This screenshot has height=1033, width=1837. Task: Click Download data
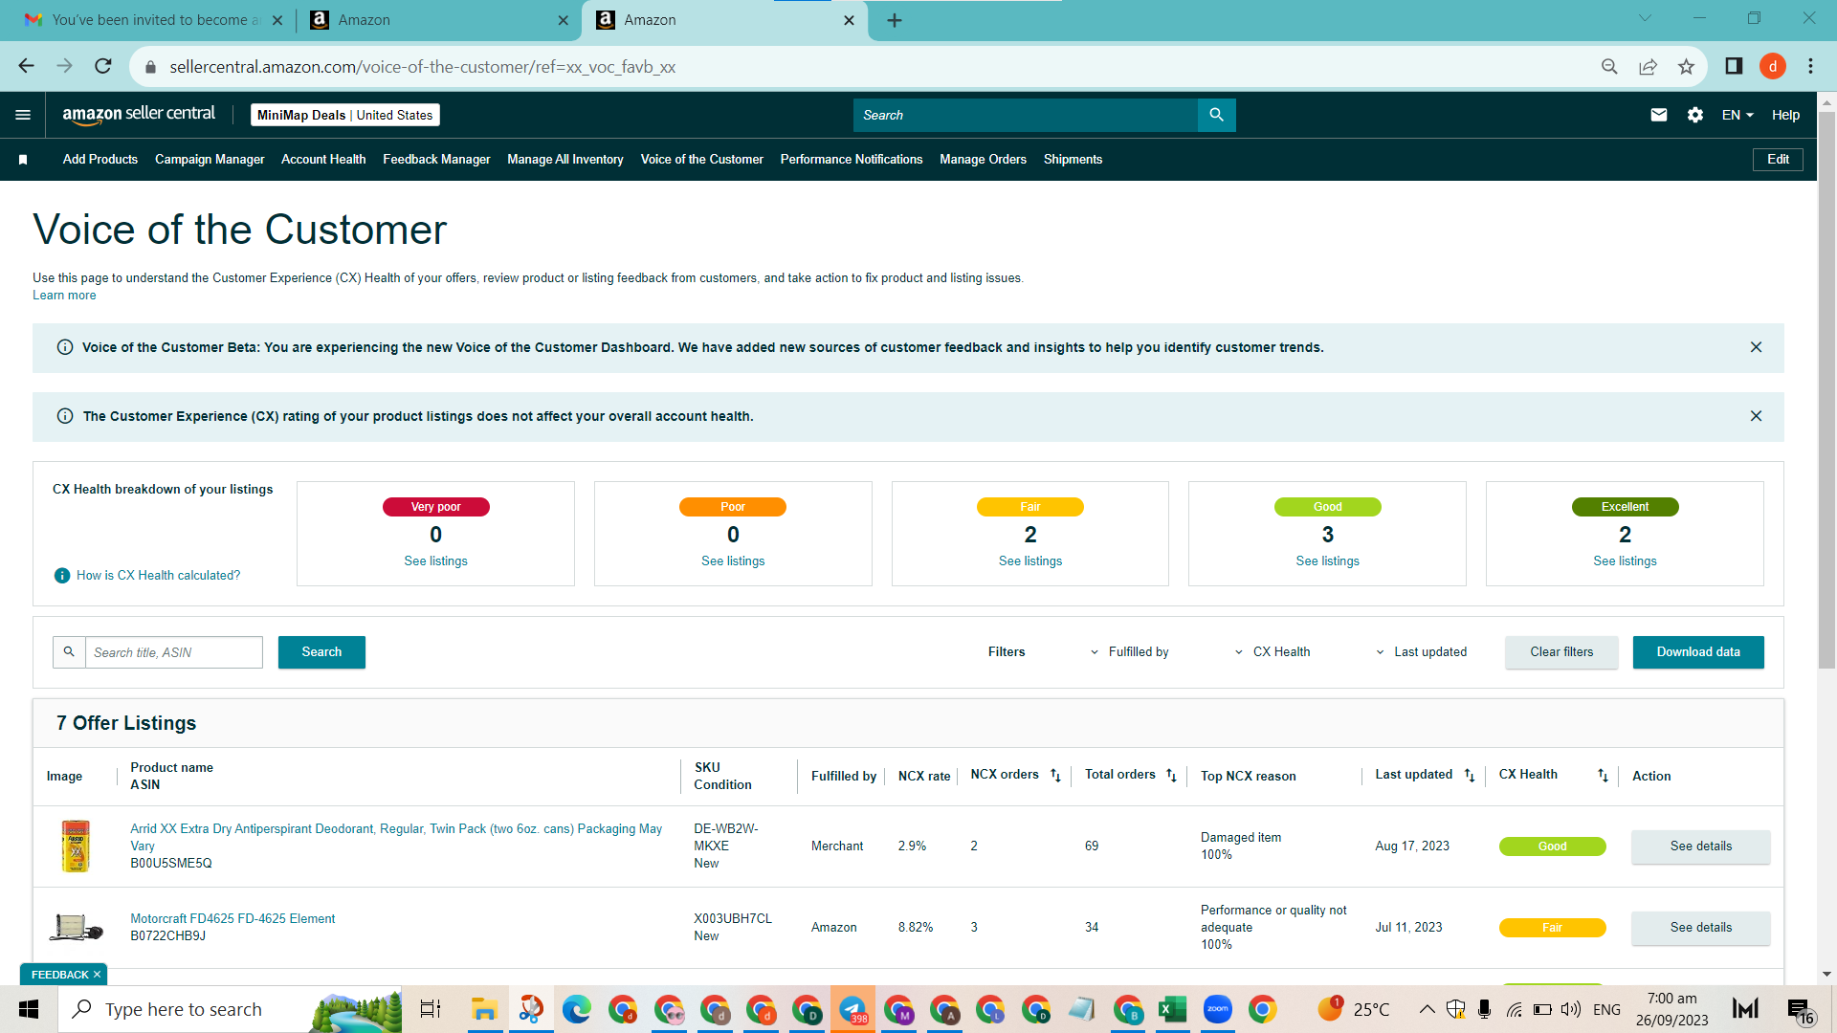pos(1698,652)
